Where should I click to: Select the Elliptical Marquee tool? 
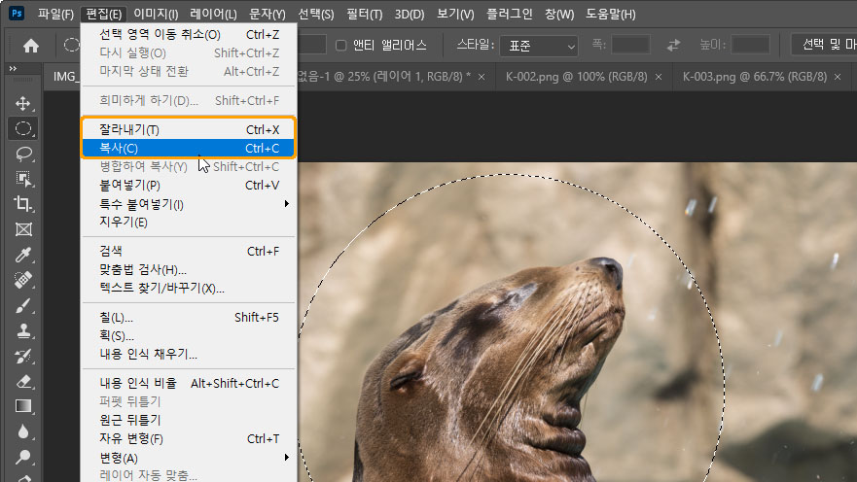tap(23, 129)
